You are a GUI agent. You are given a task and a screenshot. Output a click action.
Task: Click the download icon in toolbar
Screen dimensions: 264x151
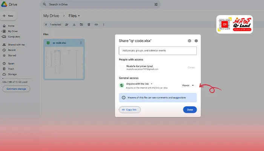tap(74, 25)
